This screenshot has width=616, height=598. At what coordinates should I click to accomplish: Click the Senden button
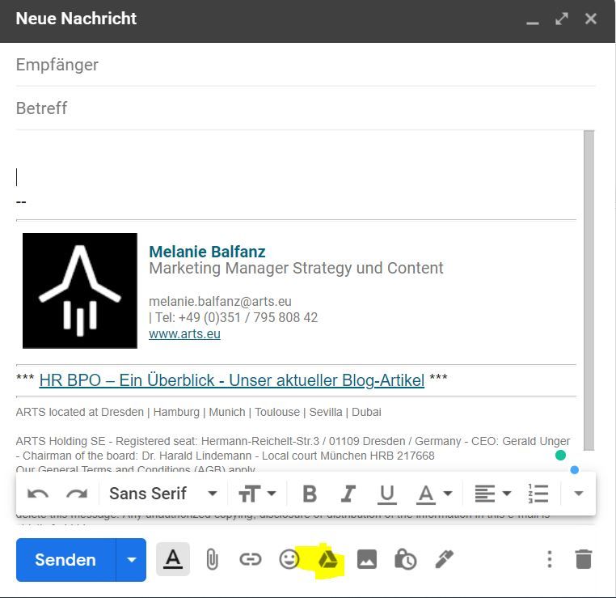[x=65, y=560]
